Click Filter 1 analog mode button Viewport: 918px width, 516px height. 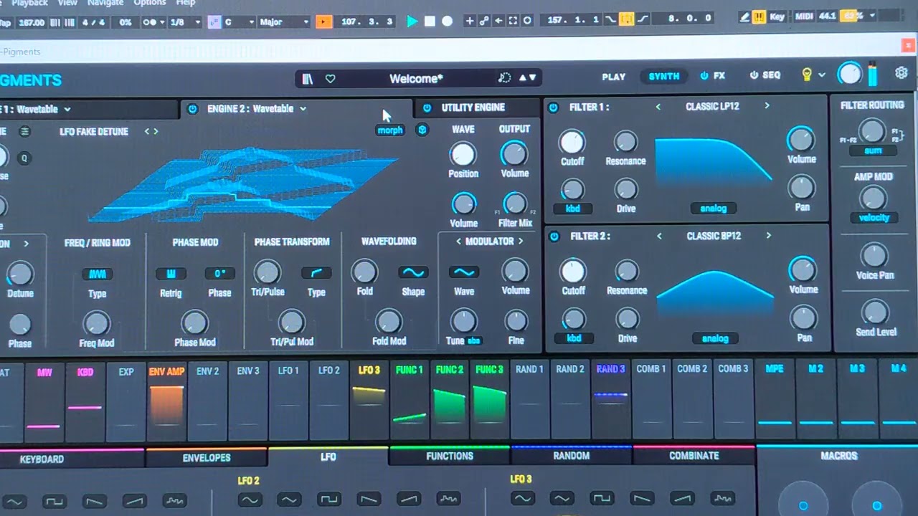[x=714, y=209]
